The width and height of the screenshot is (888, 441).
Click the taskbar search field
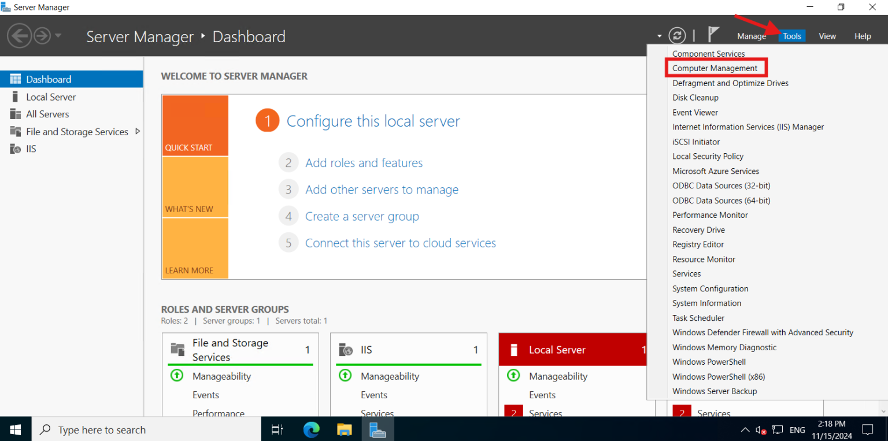[x=145, y=429]
